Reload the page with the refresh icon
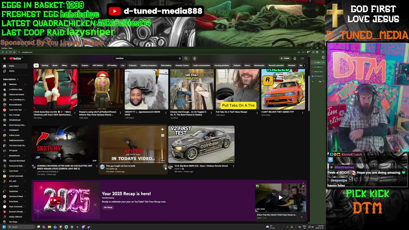Viewport: 409px width, 230px height. (x=10, y=52)
